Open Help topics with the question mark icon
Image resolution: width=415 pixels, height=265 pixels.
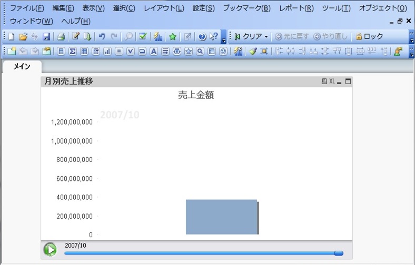(x=202, y=36)
